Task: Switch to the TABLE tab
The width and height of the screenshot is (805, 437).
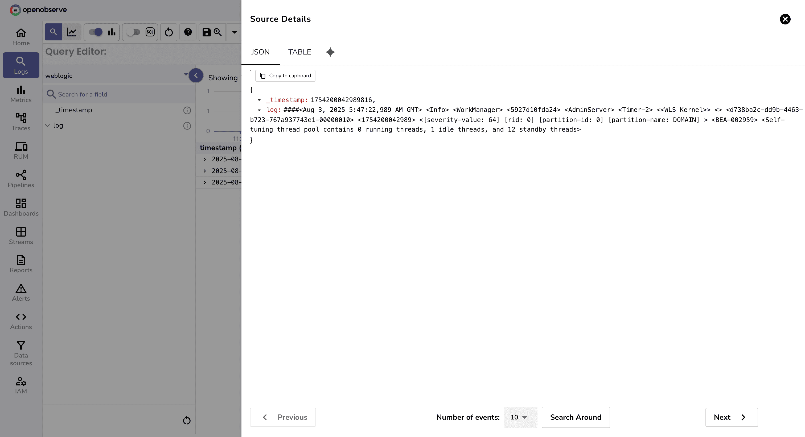Action: pos(299,52)
